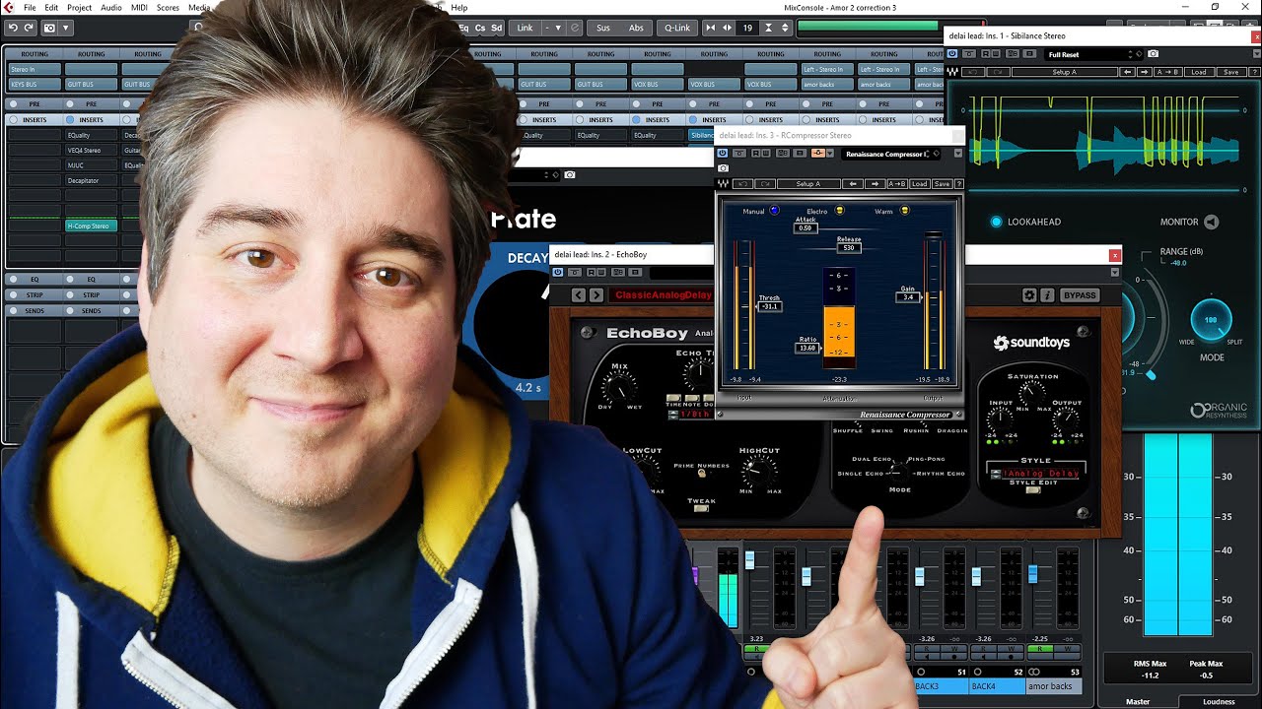Click the redo arrow in MixConsole toolbar
This screenshot has width=1262, height=709.
[29, 28]
